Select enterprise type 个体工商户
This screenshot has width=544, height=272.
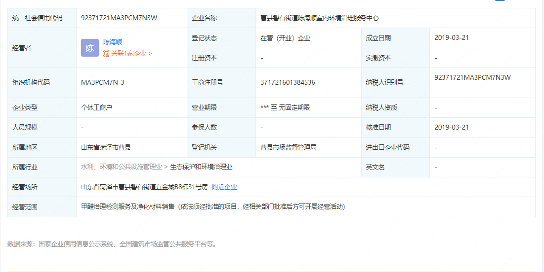click(96, 107)
